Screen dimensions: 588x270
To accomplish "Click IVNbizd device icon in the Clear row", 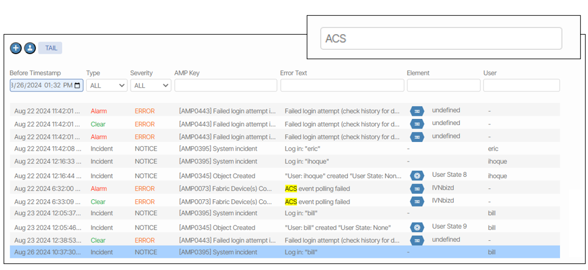I will [x=417, y=202].
